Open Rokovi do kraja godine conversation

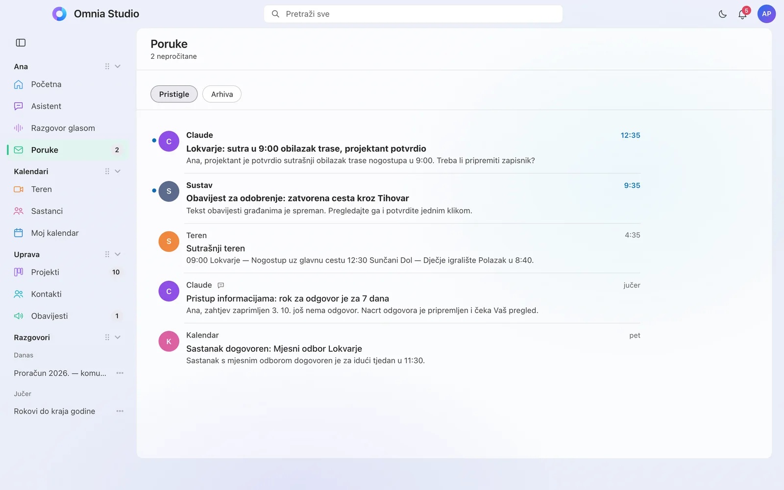pos(54,411)
